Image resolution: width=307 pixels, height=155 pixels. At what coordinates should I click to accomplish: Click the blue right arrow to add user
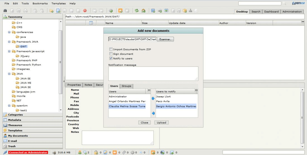click(153, 98)
